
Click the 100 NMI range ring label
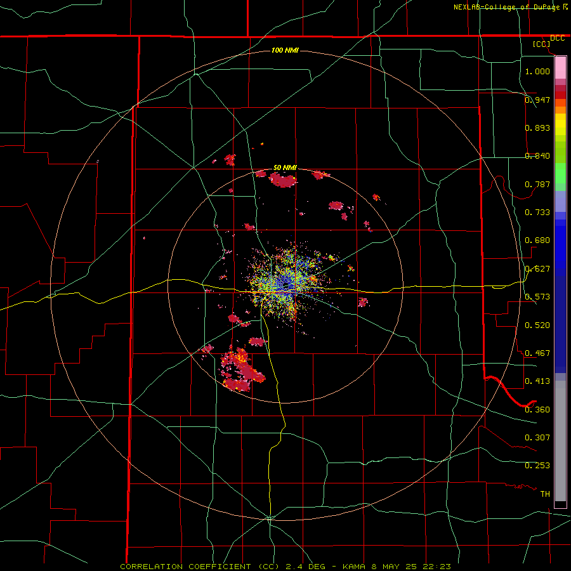point(285,50)
